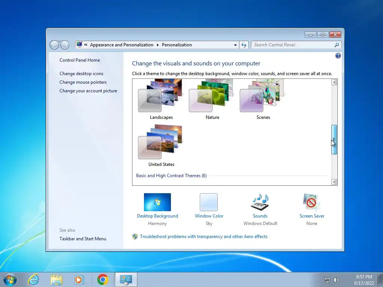Click the theme list scrollbar thumb

click(x=334, y=139)
